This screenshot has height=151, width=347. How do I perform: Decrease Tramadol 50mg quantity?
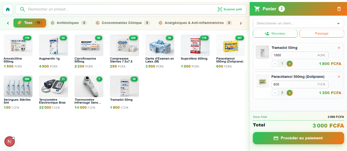pyautogui.click(x=275, y=64)
